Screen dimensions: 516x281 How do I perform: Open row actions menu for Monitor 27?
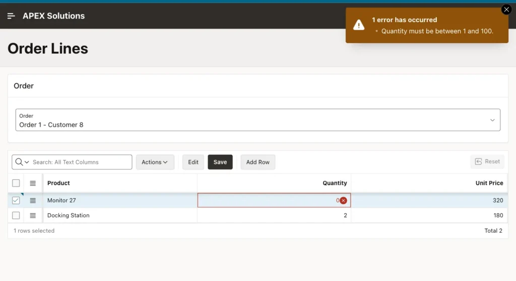tap(33, 200)
